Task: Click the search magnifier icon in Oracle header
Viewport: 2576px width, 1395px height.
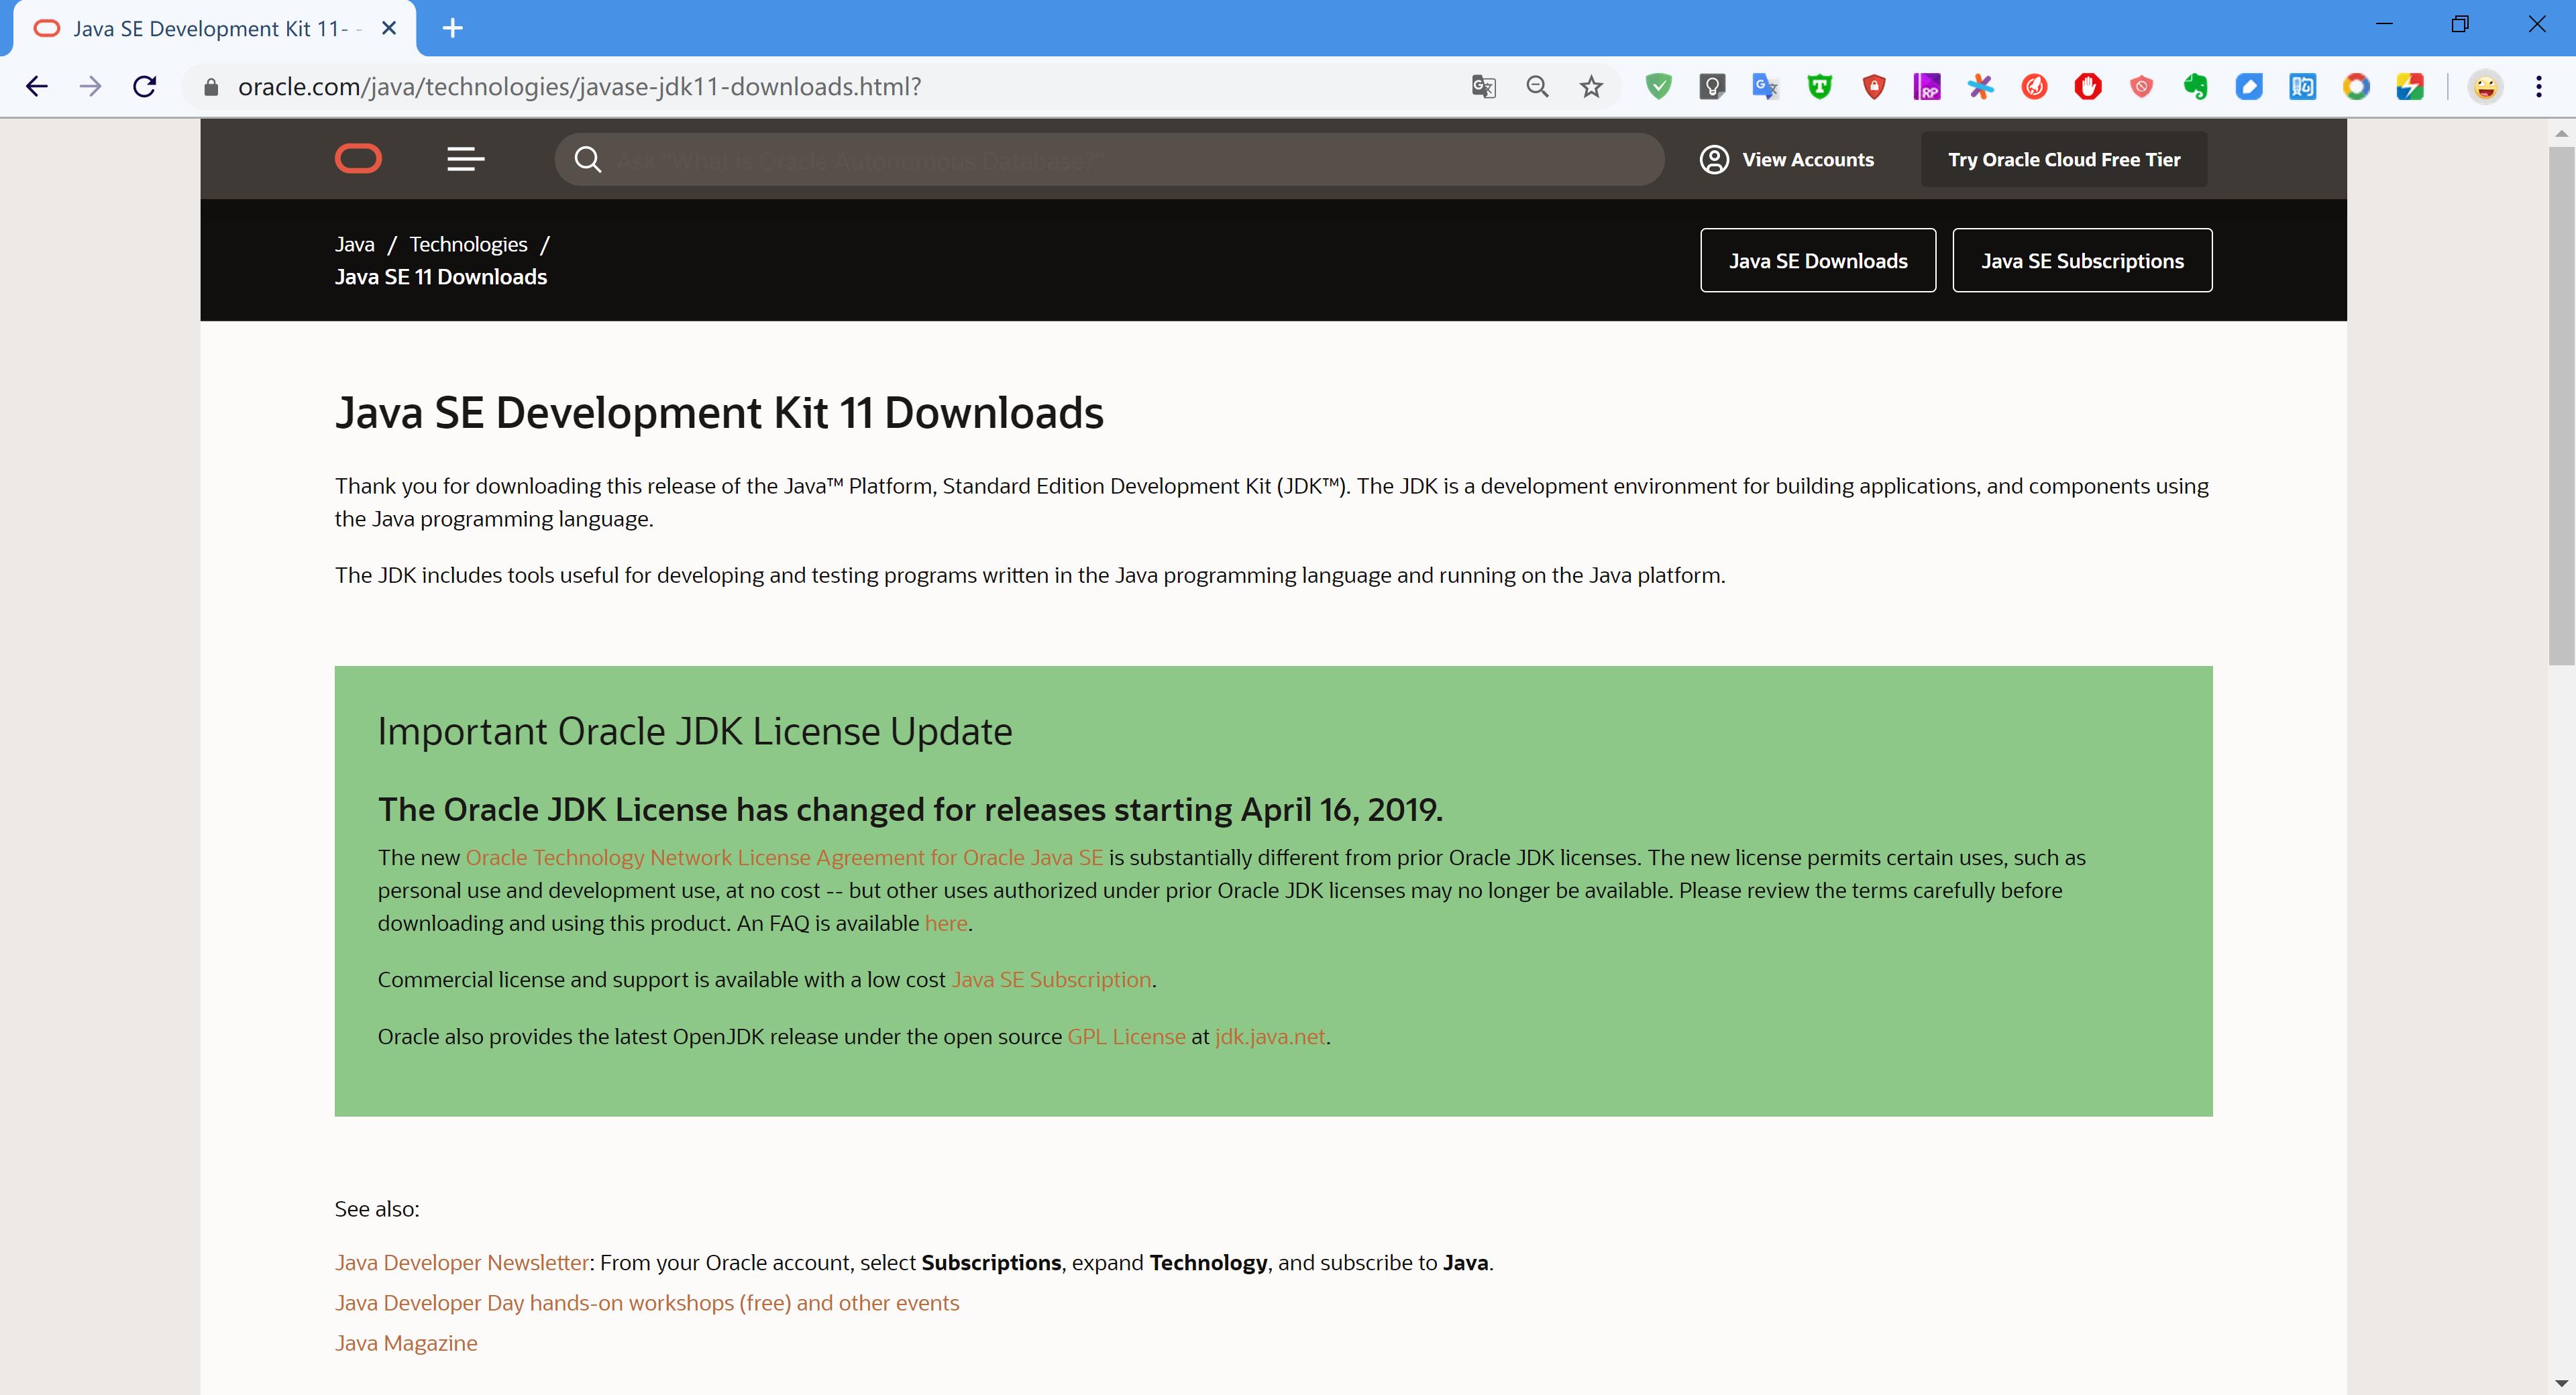Action: [588, 160]
